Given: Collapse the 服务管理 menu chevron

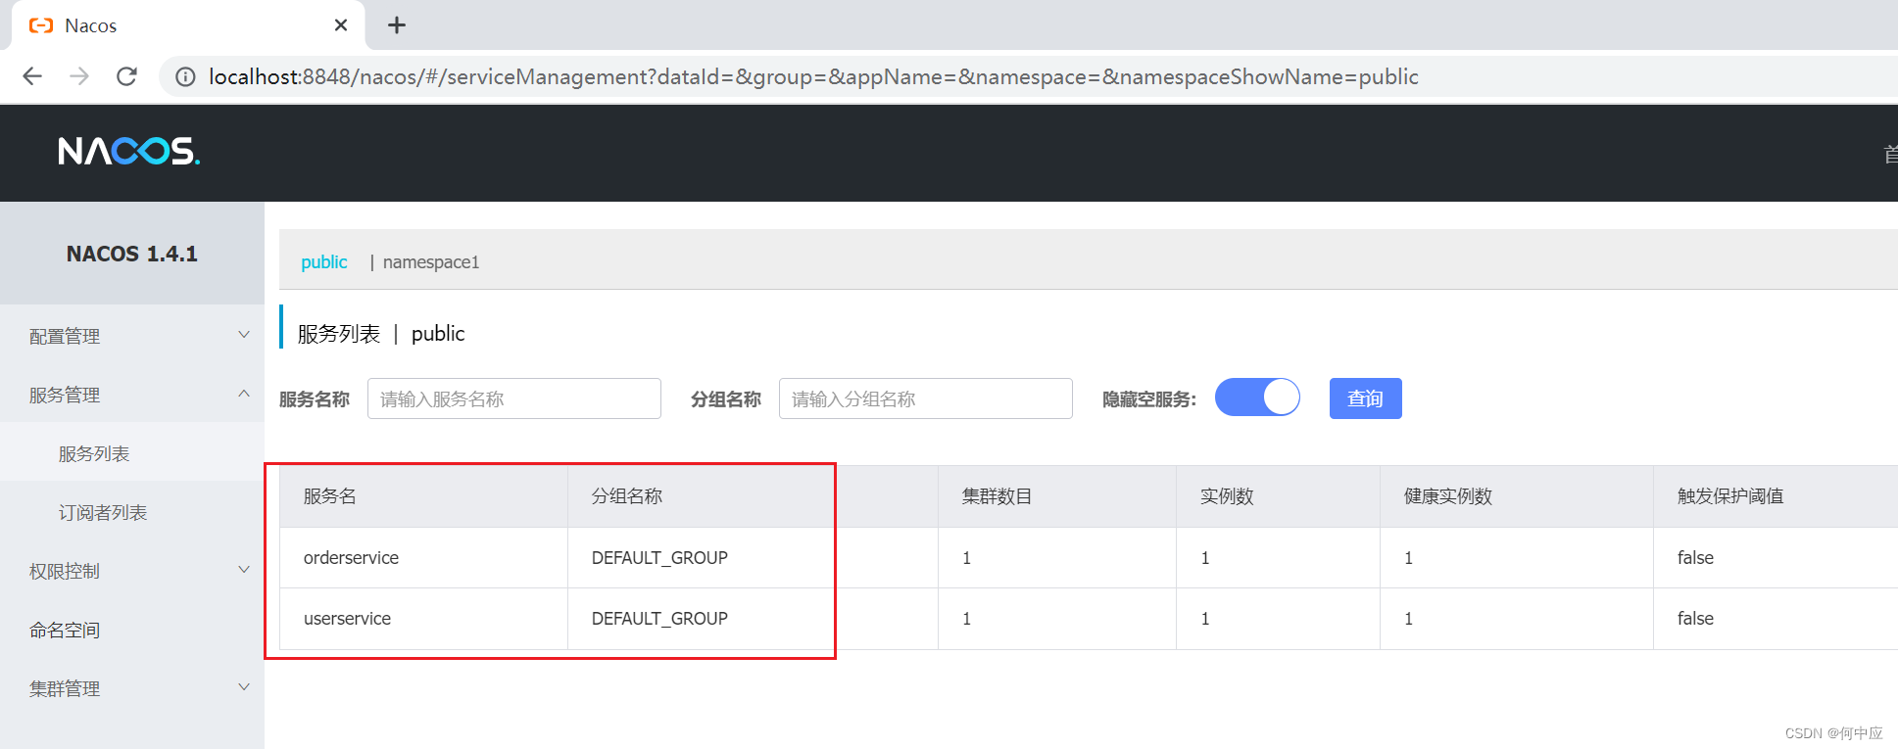Looking at the screenshot, I should coord(244,394).
